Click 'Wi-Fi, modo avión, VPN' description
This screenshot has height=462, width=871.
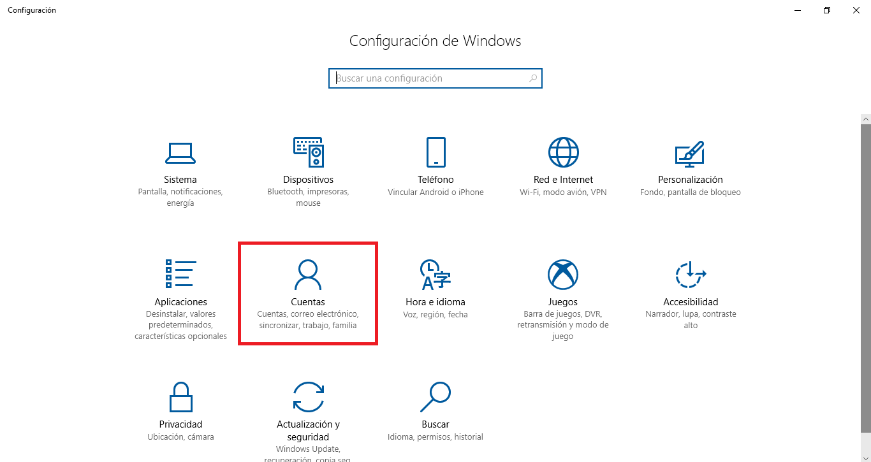564,192
